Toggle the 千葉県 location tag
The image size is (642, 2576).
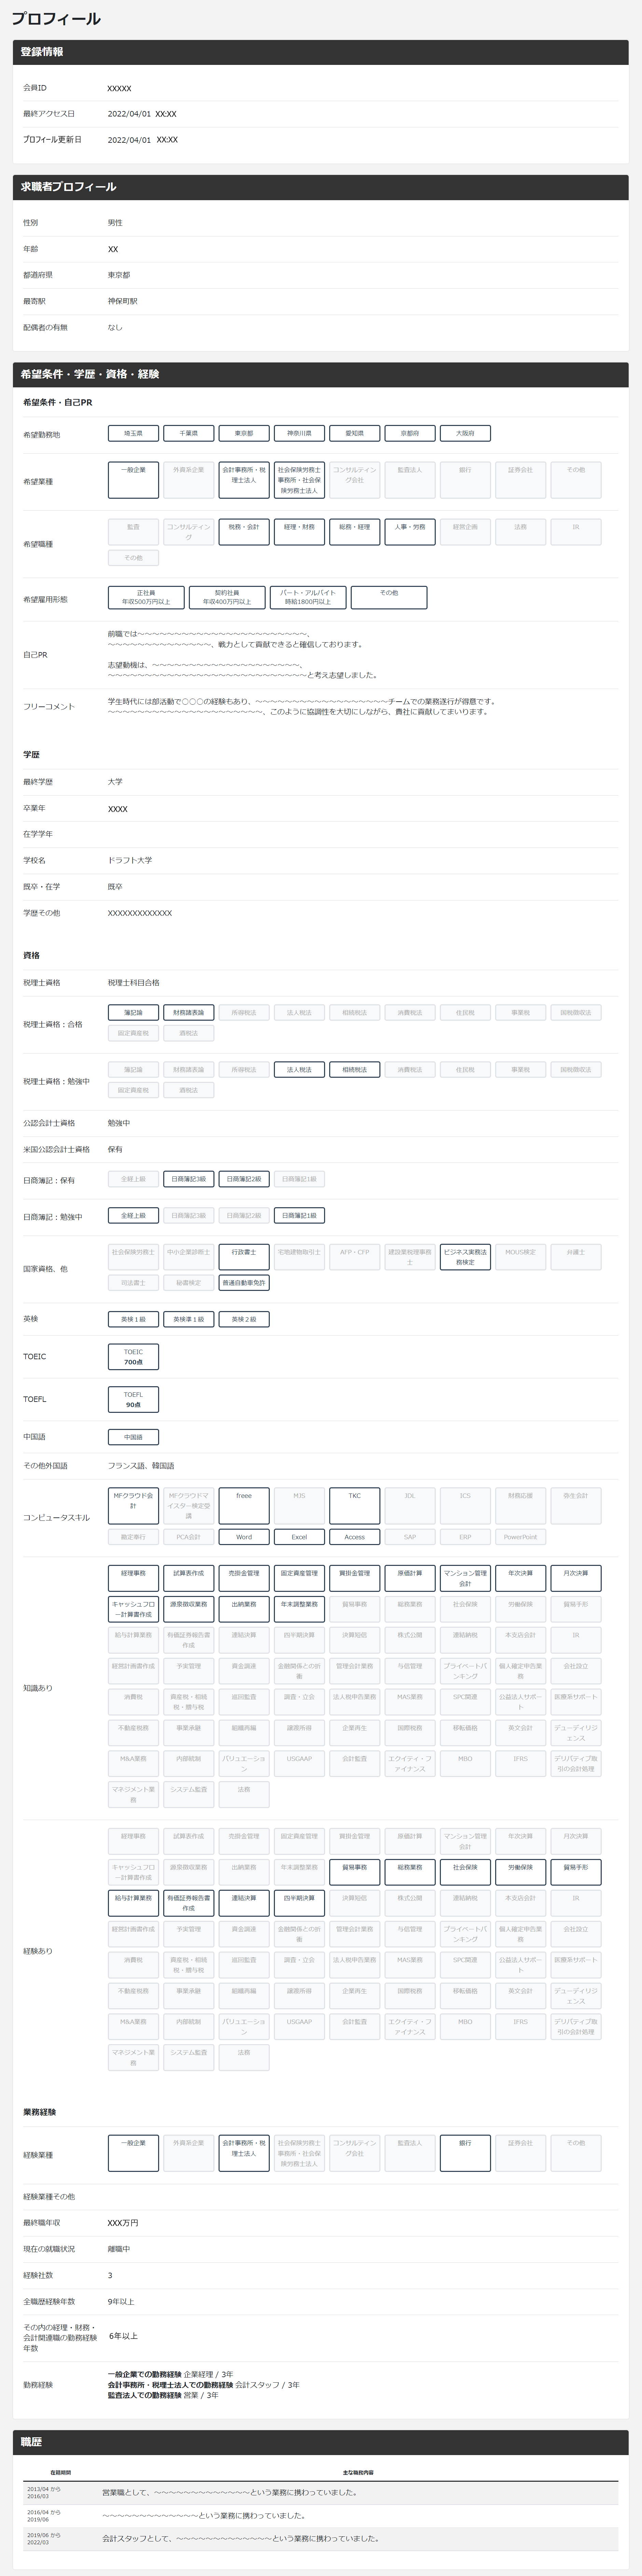point(188,434)
